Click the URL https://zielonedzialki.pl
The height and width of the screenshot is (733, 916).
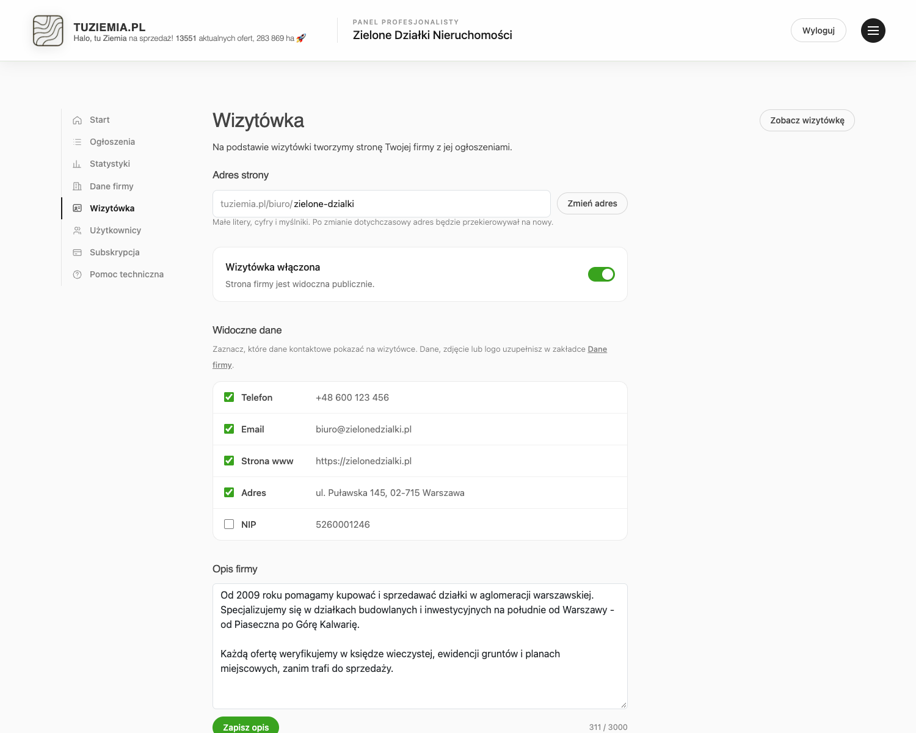(x=363, y=461)
